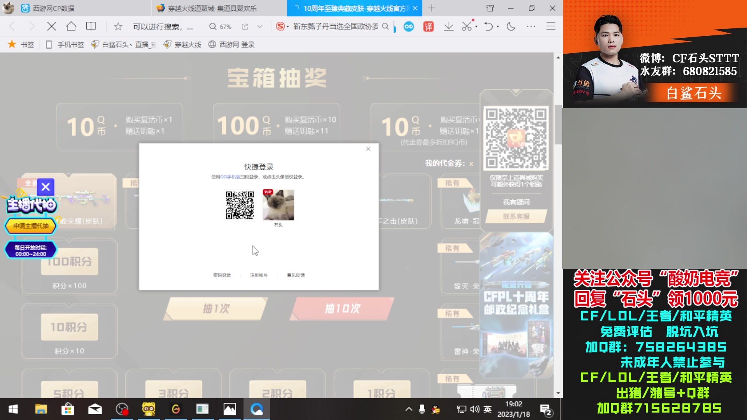The height and width of the screenshot is (420, 747).
Task: Open downloads icon in toolbar
Action: pyautogui.click(x=449, y=26)
